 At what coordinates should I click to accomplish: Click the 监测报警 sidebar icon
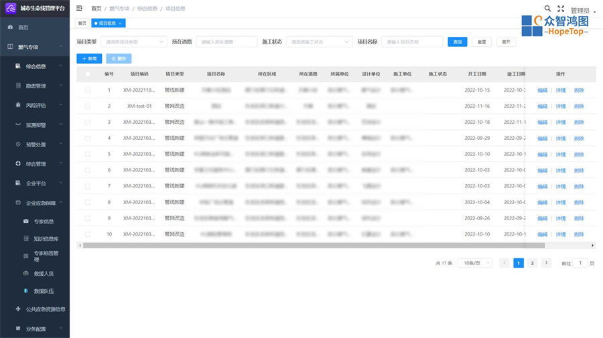click(x=18, y=124)
